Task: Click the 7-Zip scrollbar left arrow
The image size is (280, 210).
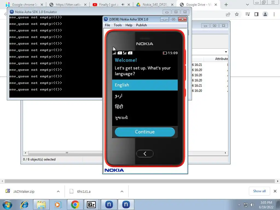Action: pyautogui.click(x=25, y=153)
